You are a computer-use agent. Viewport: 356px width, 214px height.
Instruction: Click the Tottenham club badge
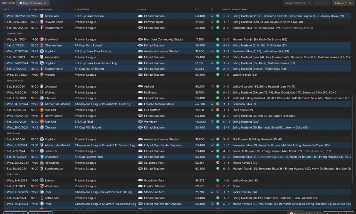pos(42,198)
